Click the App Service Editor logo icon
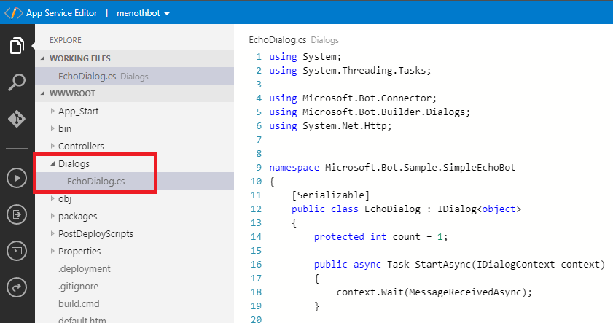This screenshot has height=323, width=613. coord(13,13)
